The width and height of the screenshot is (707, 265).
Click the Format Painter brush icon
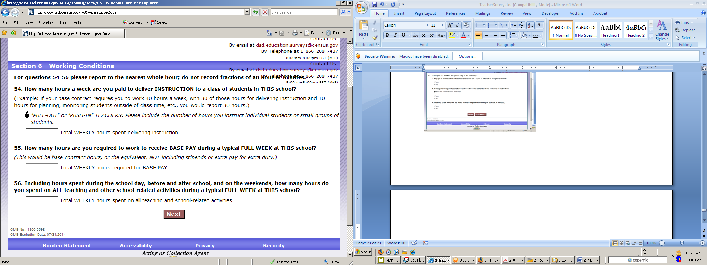point(375,38)
